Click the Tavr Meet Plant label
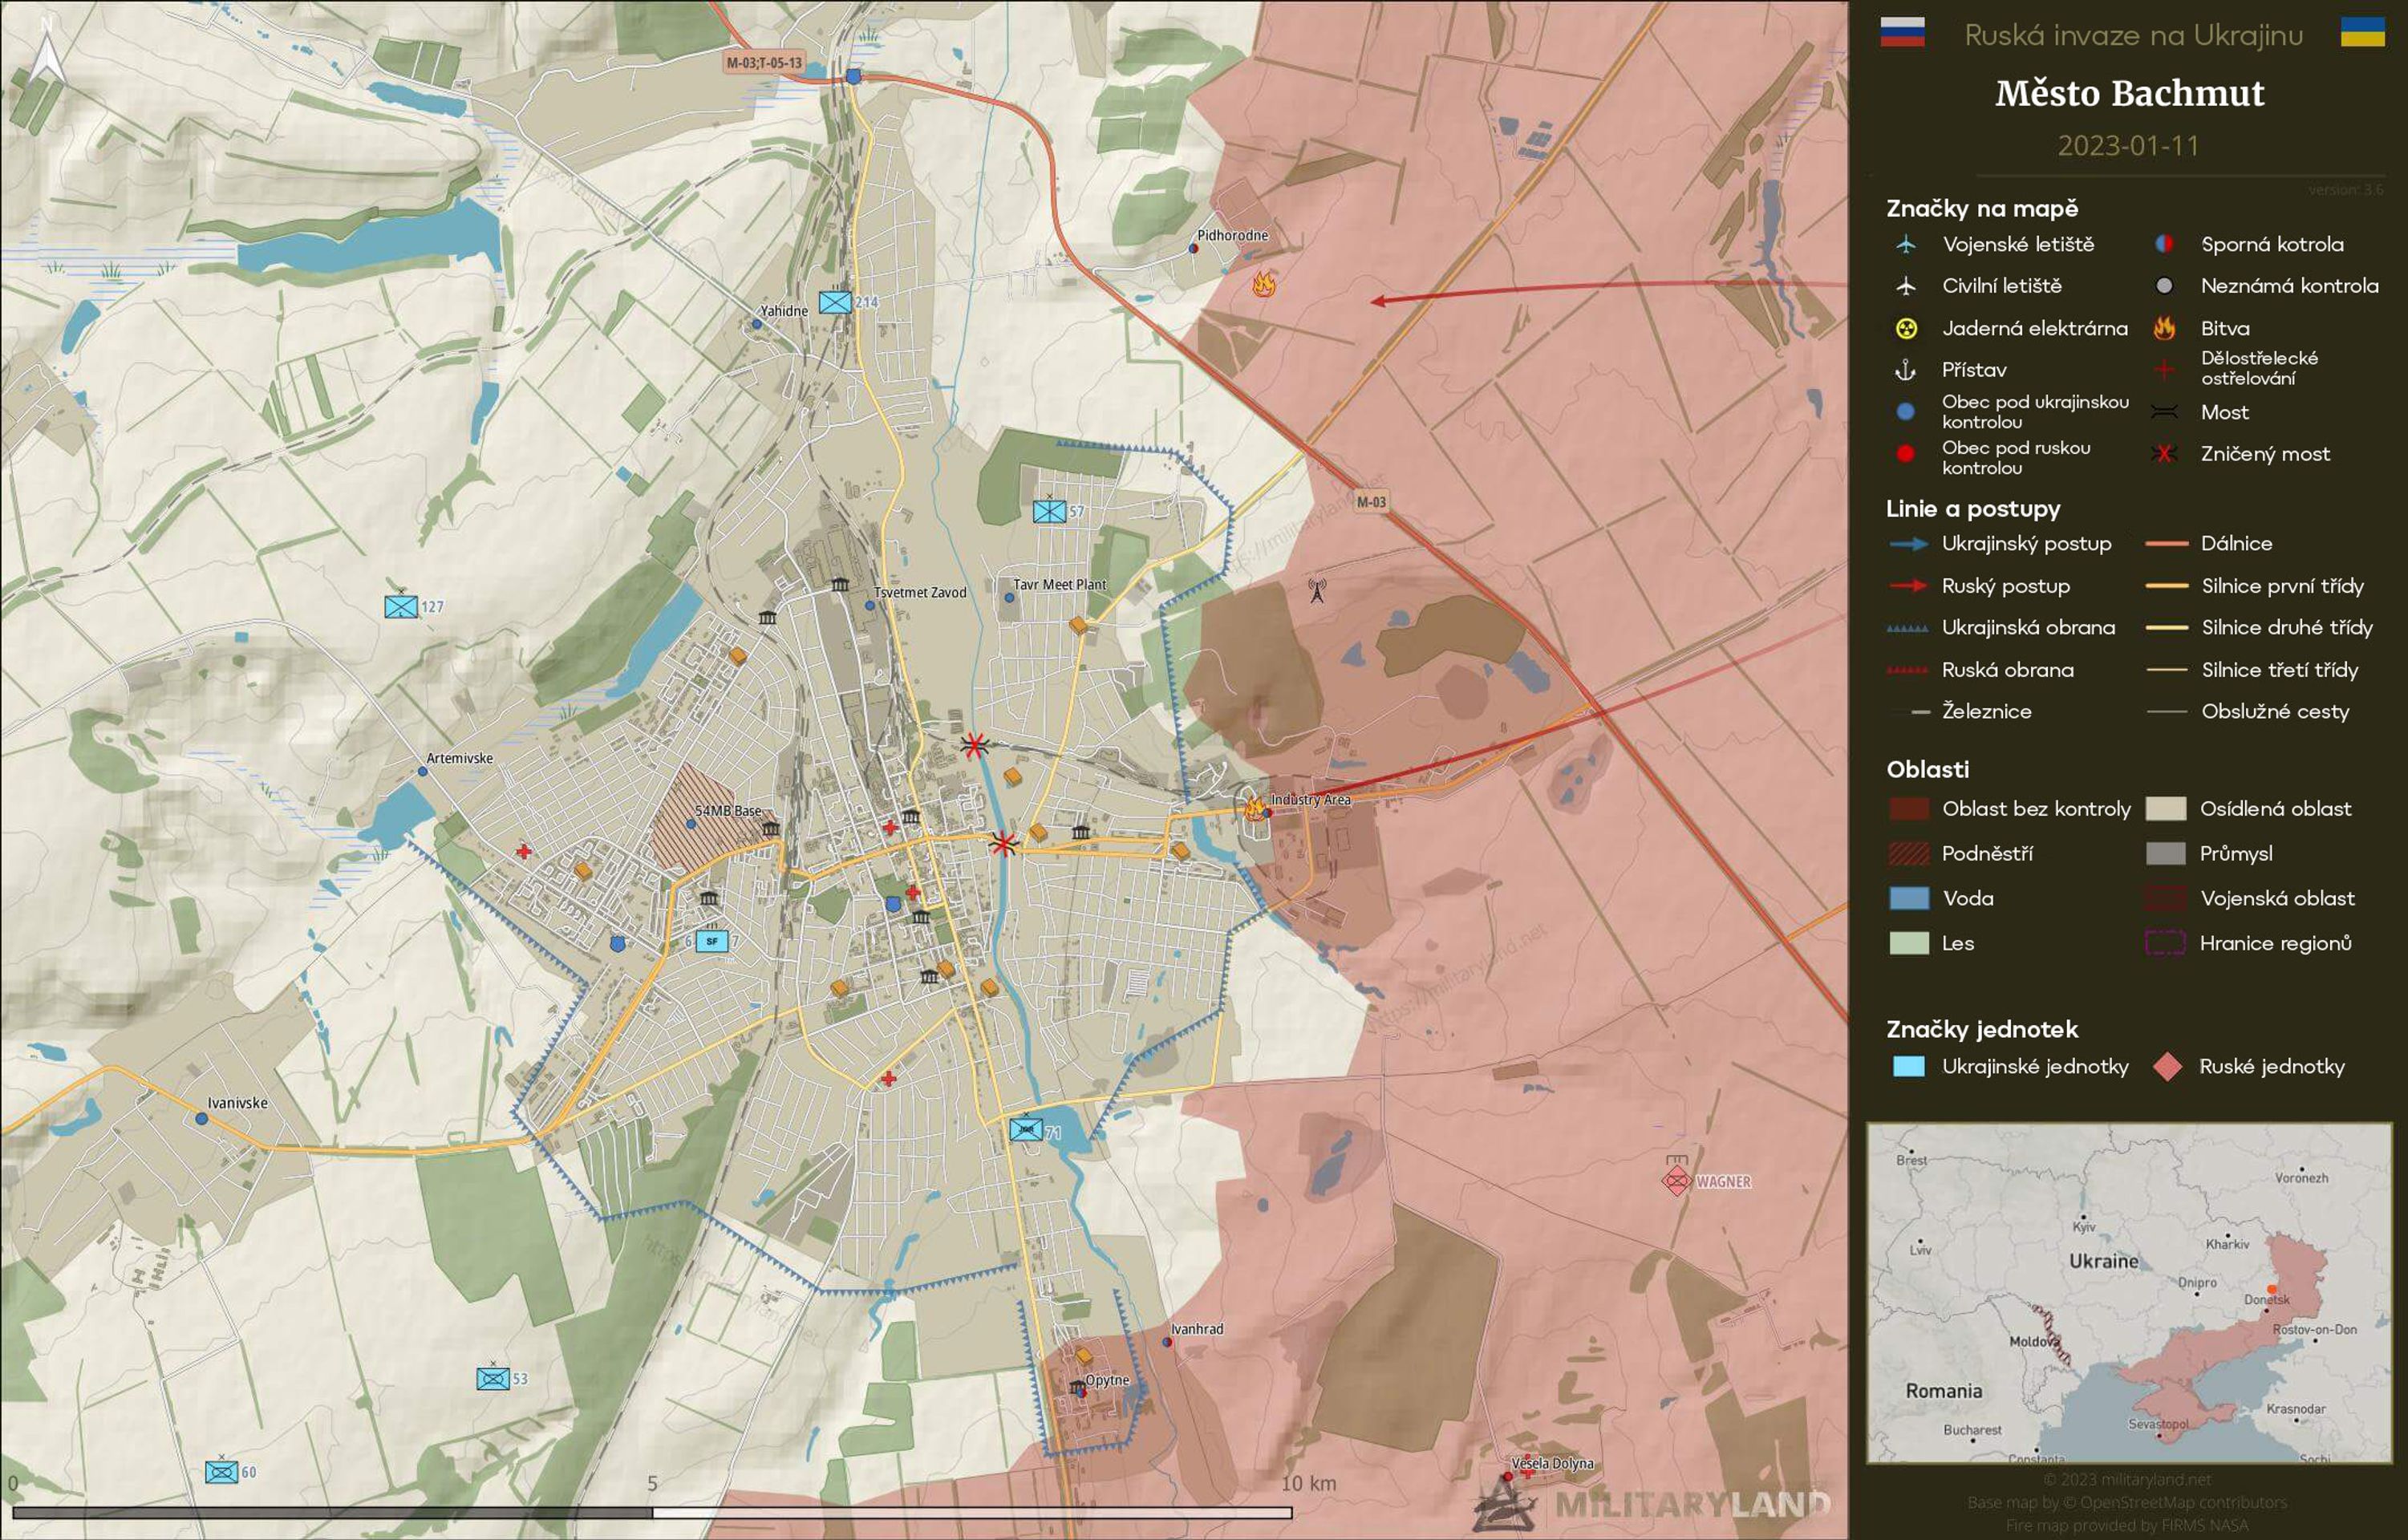Screen dimensions: 2408x1540 (1060, 584)
